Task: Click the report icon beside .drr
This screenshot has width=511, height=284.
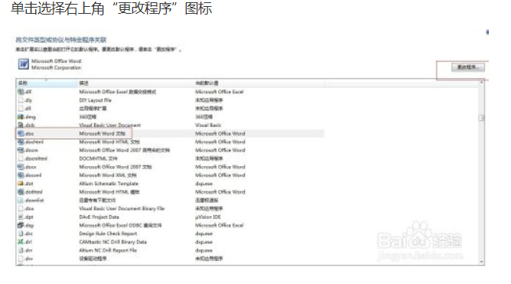Action: [21, 250]
